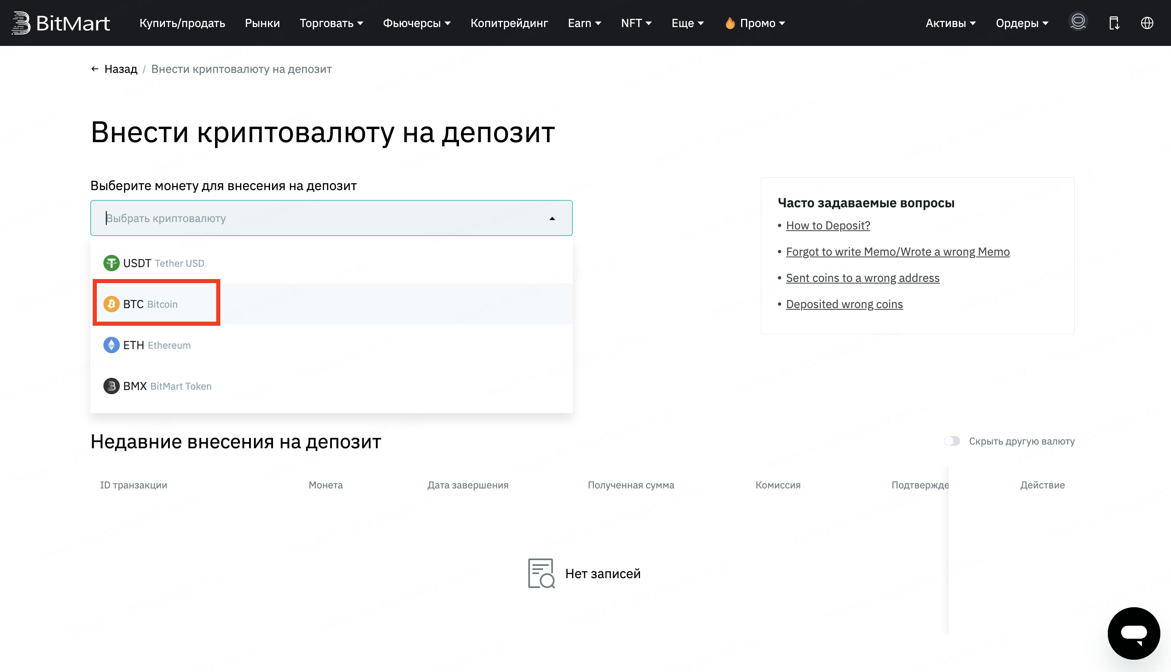This screenshot has height=672, width=1171.
Task: Open Forgot to write Memo FAQ link
Action: [x=898, y=252]
